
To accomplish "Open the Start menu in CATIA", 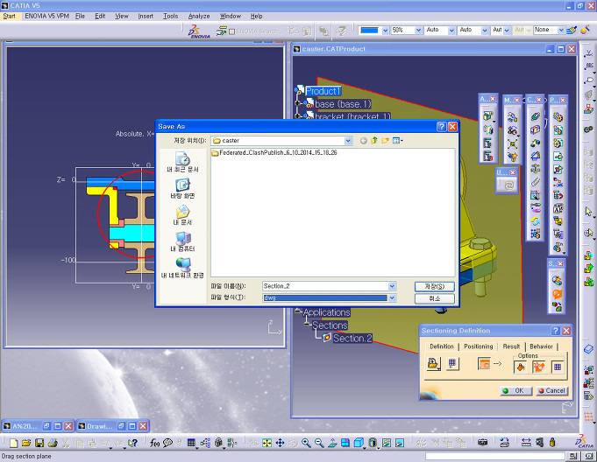I will [x=9, y=17].
